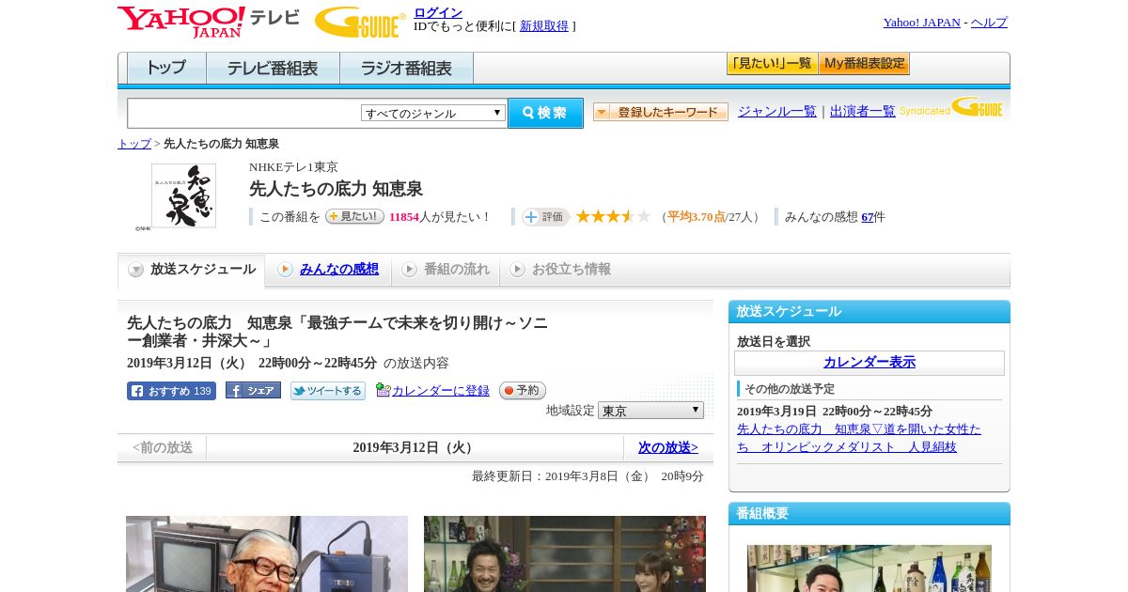Click the Facebook おすすめ 139 button

(171, 391)
